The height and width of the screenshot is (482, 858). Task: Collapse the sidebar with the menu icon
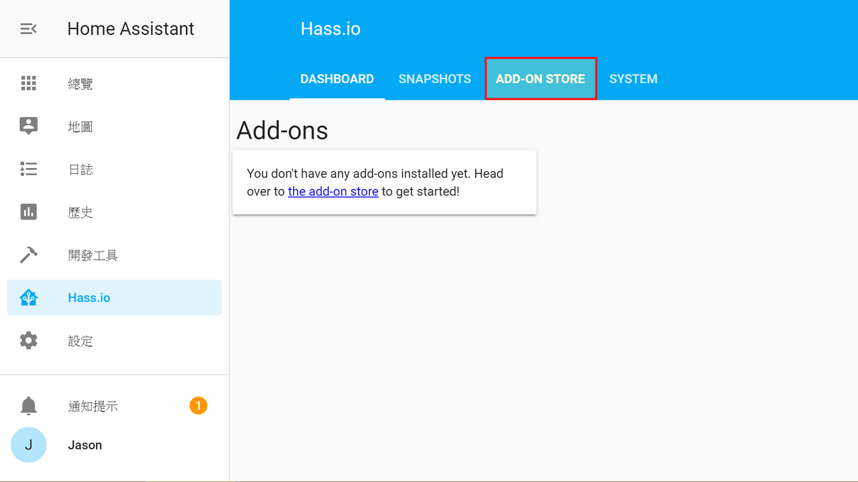(28, 29)
